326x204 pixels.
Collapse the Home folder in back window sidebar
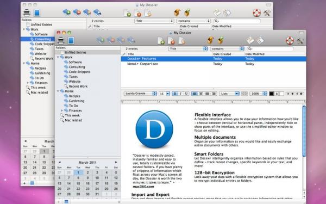click(24, 63)
